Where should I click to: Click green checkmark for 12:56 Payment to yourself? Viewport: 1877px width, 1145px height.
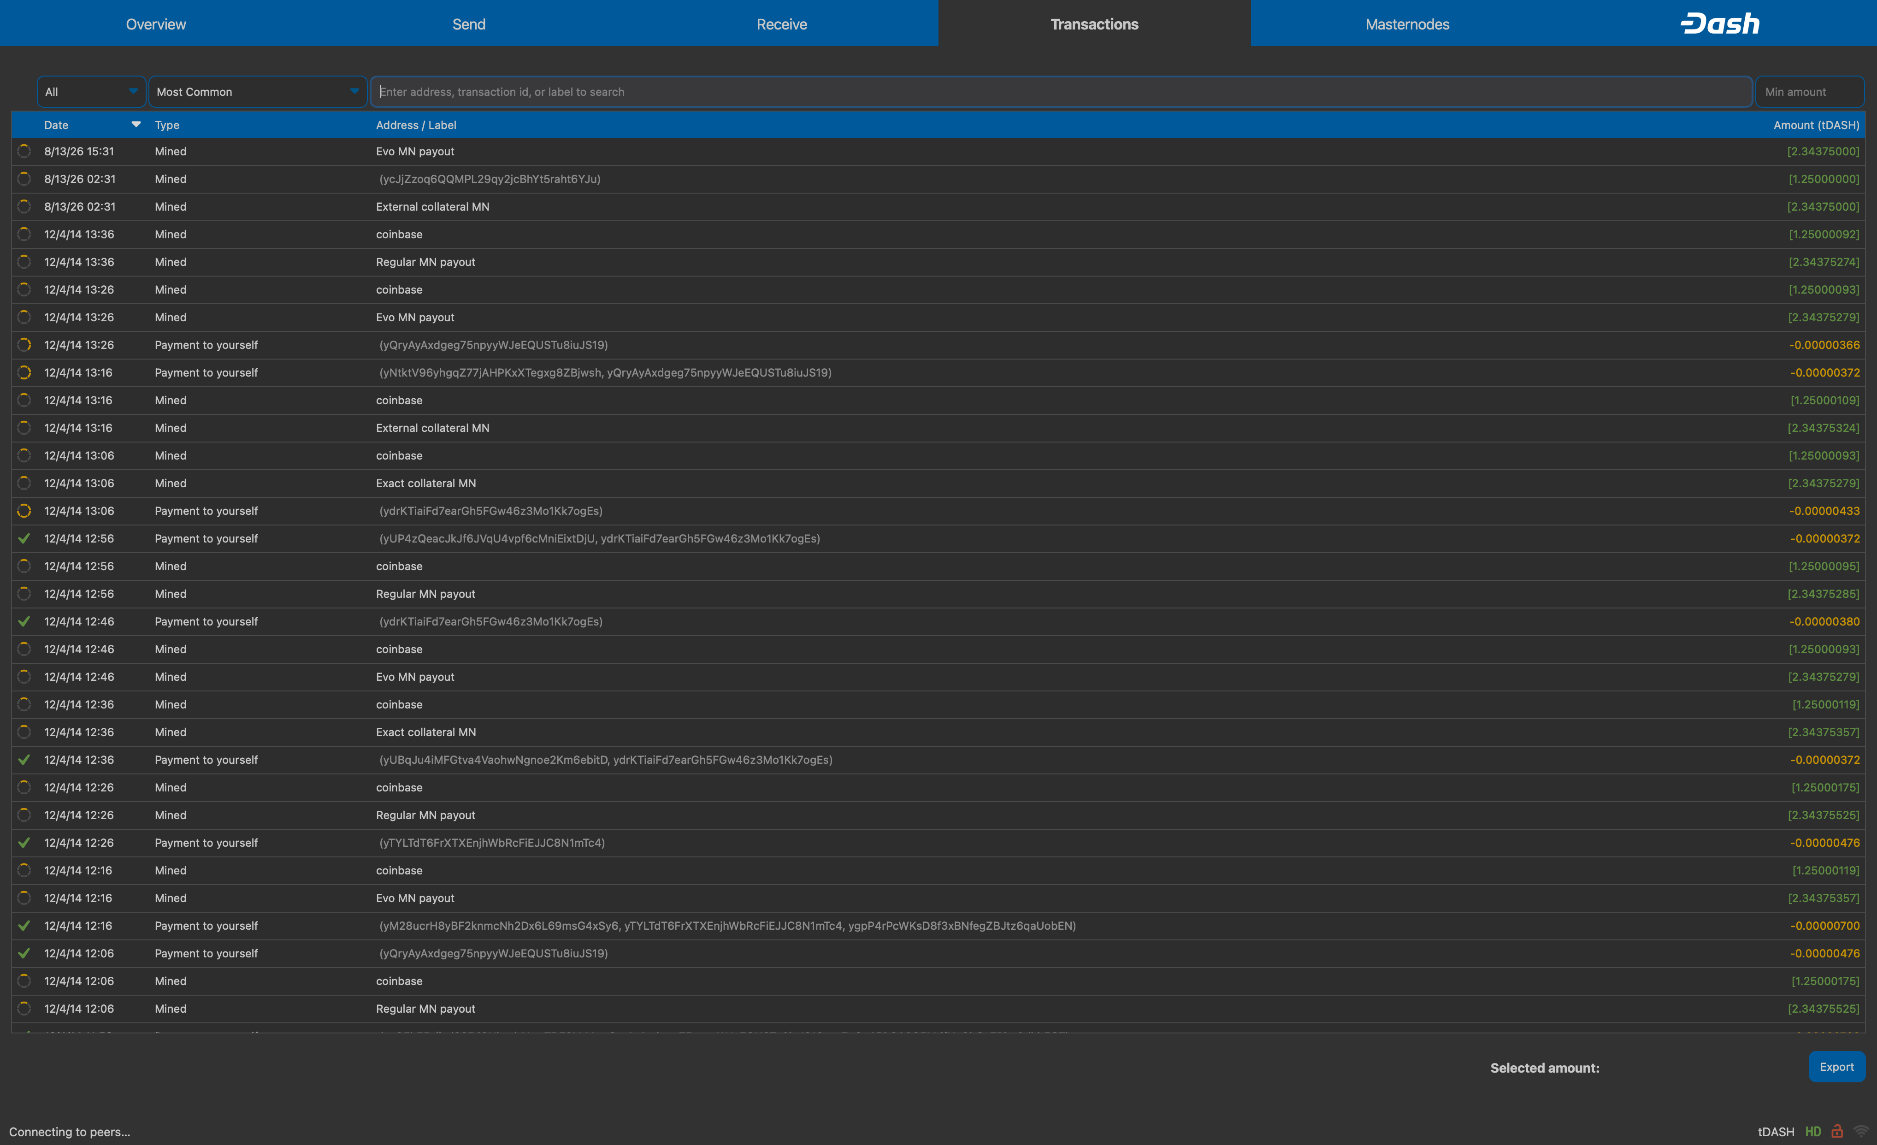click(x=24, y=538)
